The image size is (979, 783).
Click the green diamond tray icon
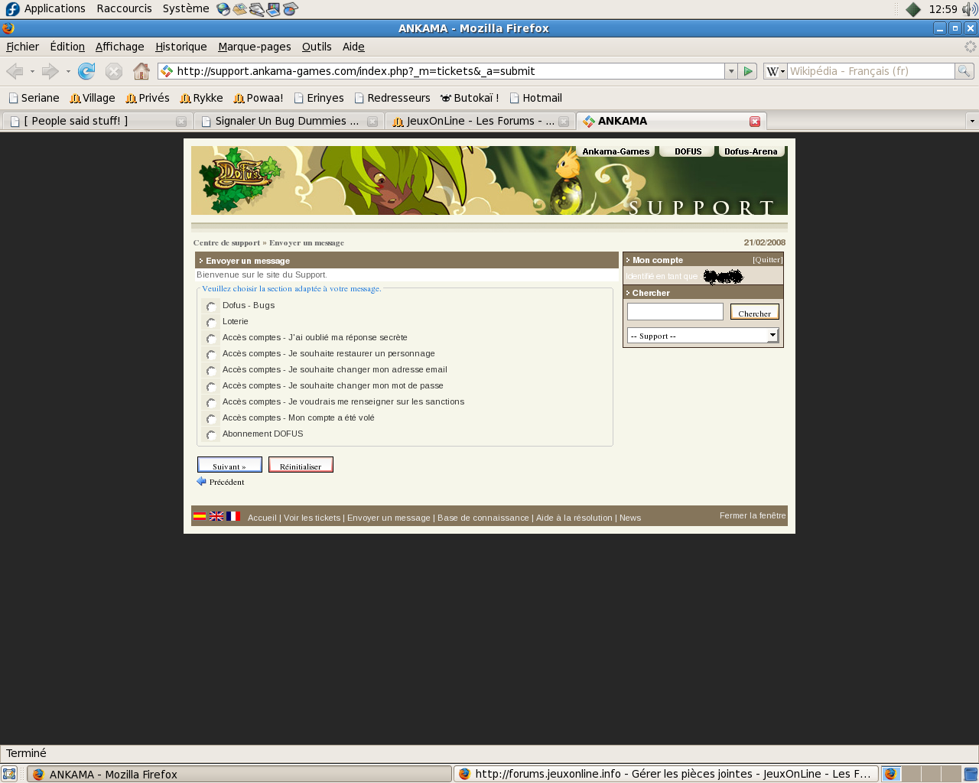click(913, 9)
